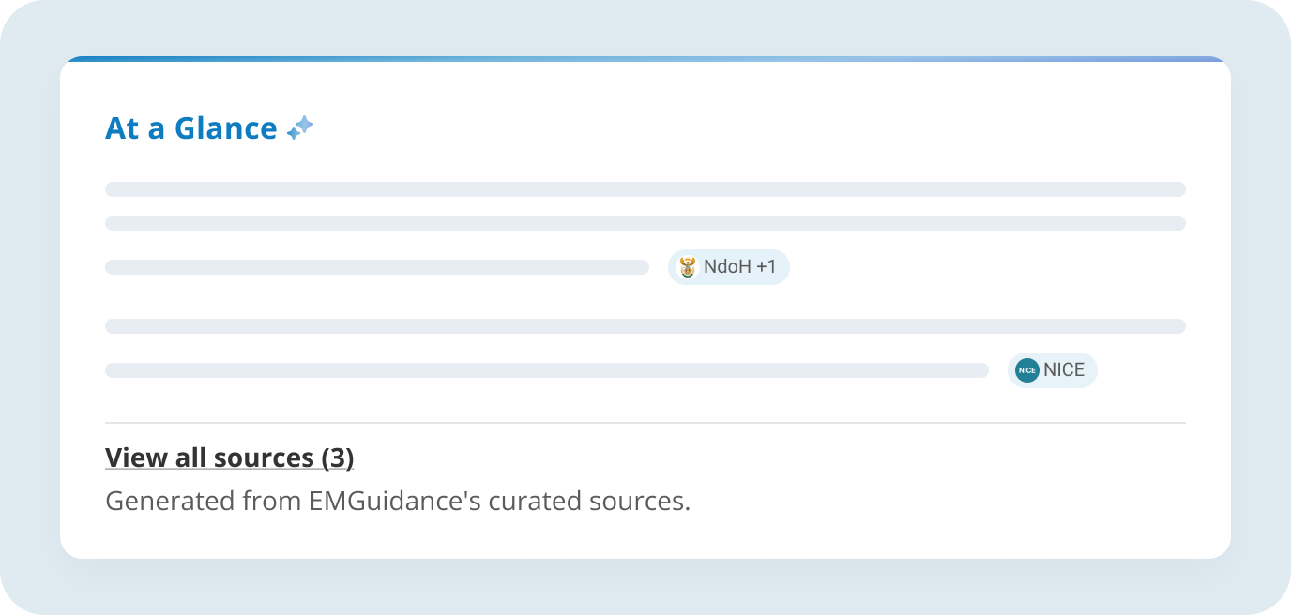Image resolution: width=1291 pixels, height=615 pixels.
Task: Click the first summary placeholder line
Action: pyautogui.click(x=645, y=189)
